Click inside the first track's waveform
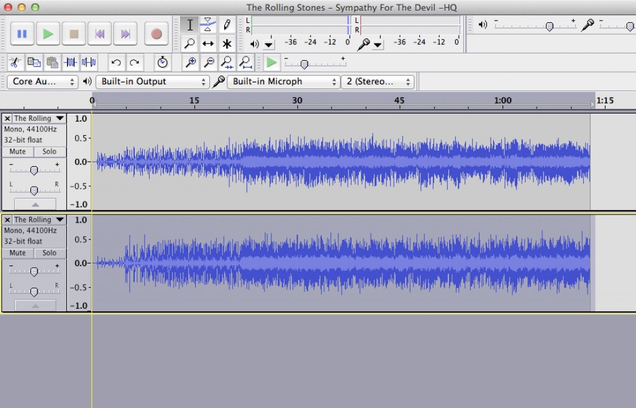The image size is (636, 408). pyautogui.click(x=341, y=162)
